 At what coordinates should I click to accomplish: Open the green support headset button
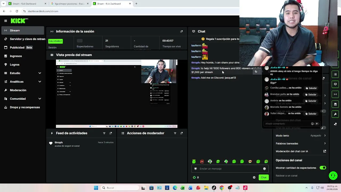333,175
